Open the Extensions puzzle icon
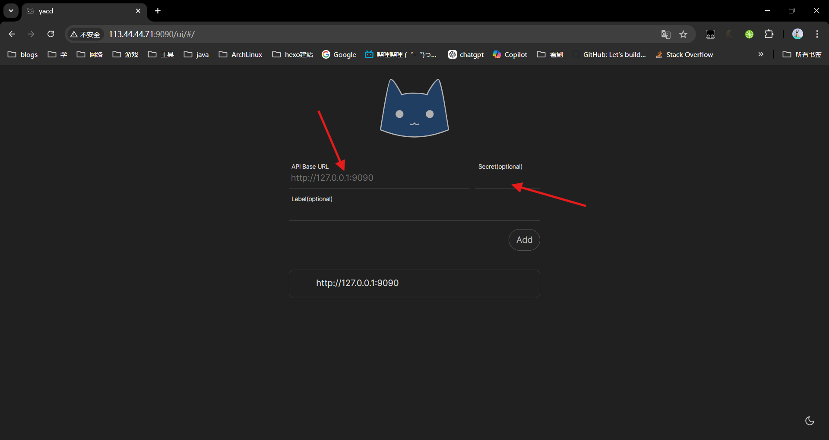The image size is (829, 440). pyautogui.click(x=769, y=34)
